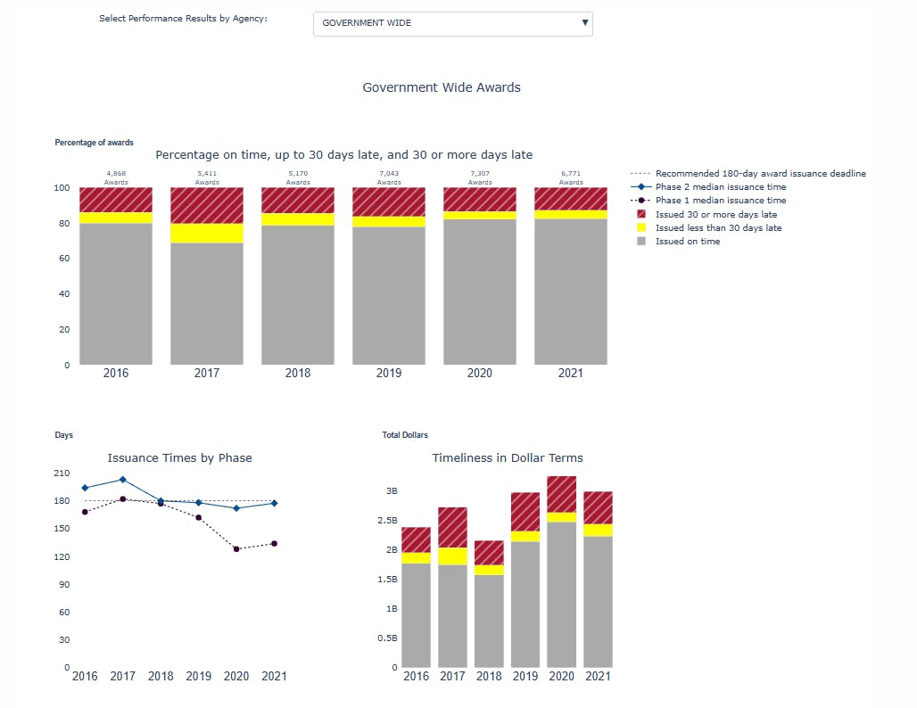Click the dropdown arrow next to GOVERNMENT WIDE
This screenshot has width=917, height=708.
[583, 23]
